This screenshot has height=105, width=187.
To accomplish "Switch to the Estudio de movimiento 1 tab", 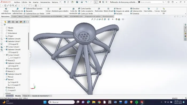I will point(41,96).
